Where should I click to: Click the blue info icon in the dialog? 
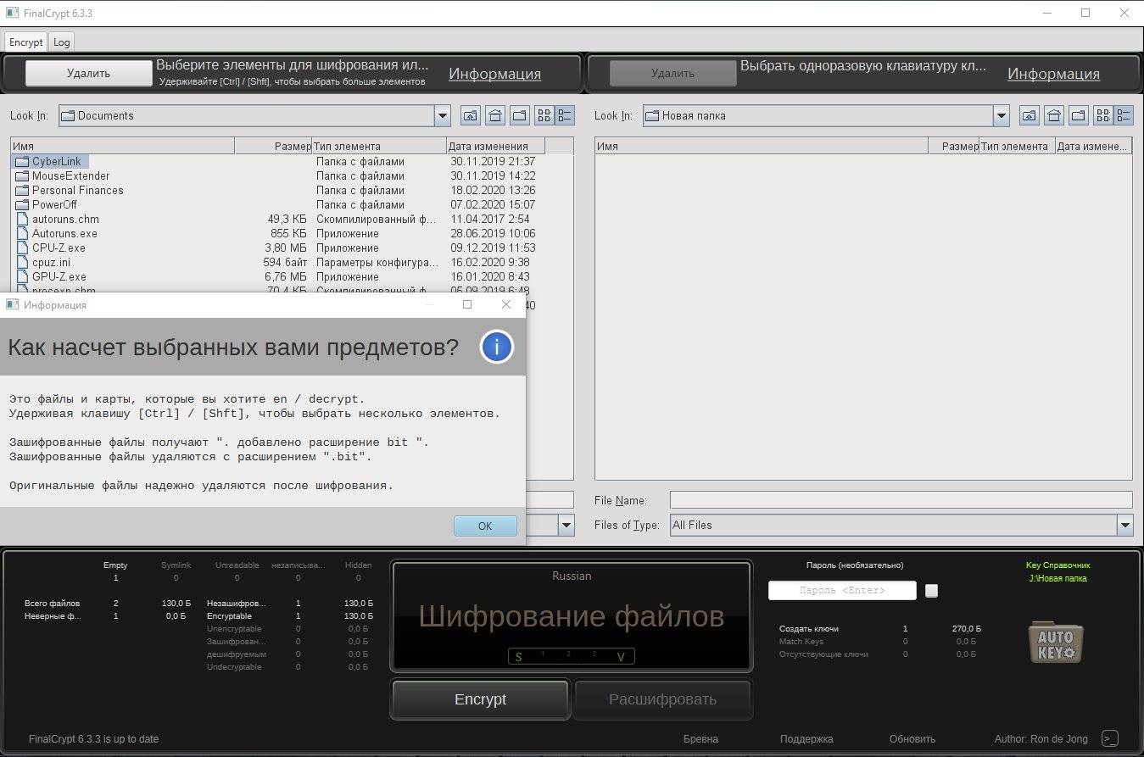pyautogui.click(x=497, y=347)
